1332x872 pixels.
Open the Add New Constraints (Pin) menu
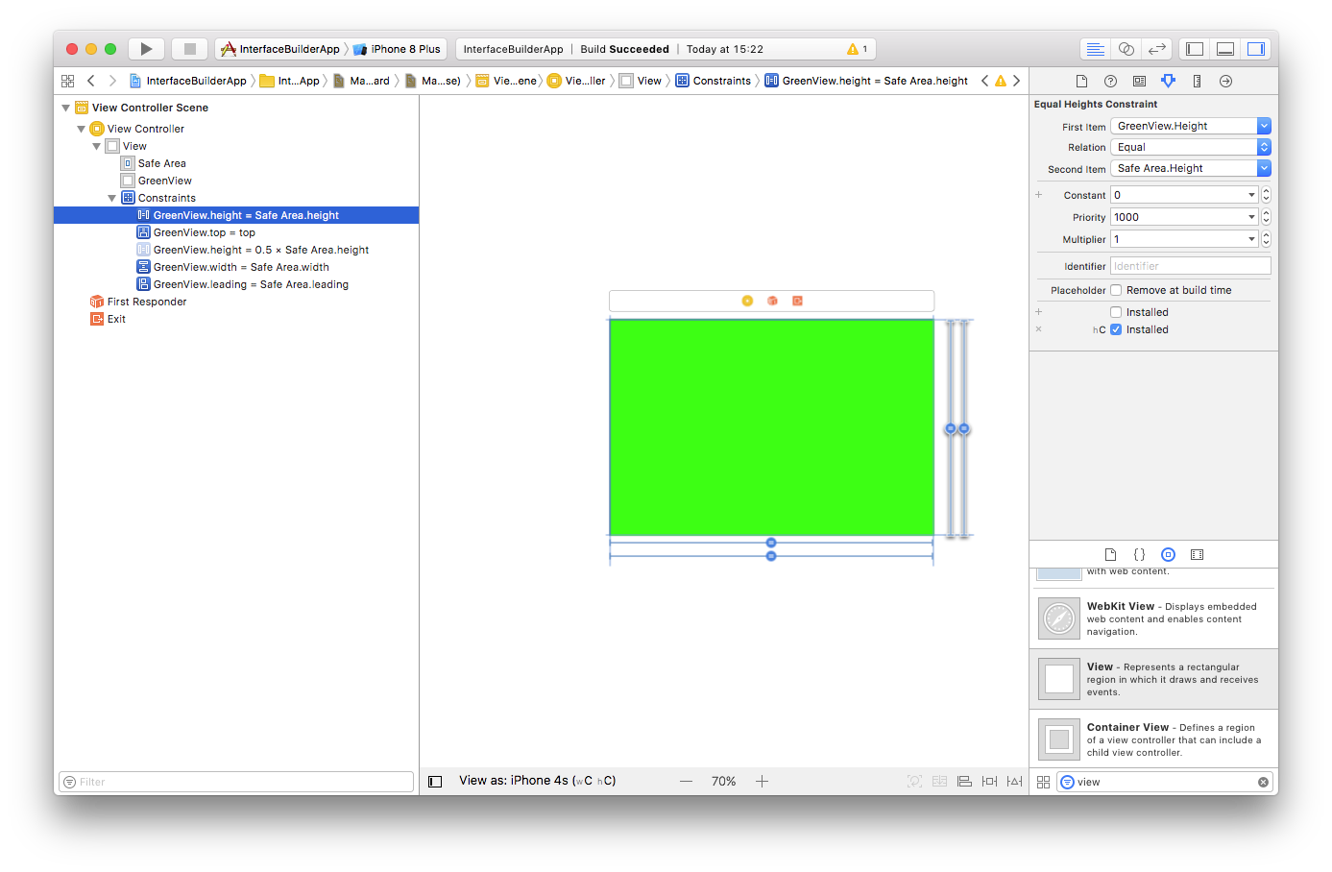989,782
